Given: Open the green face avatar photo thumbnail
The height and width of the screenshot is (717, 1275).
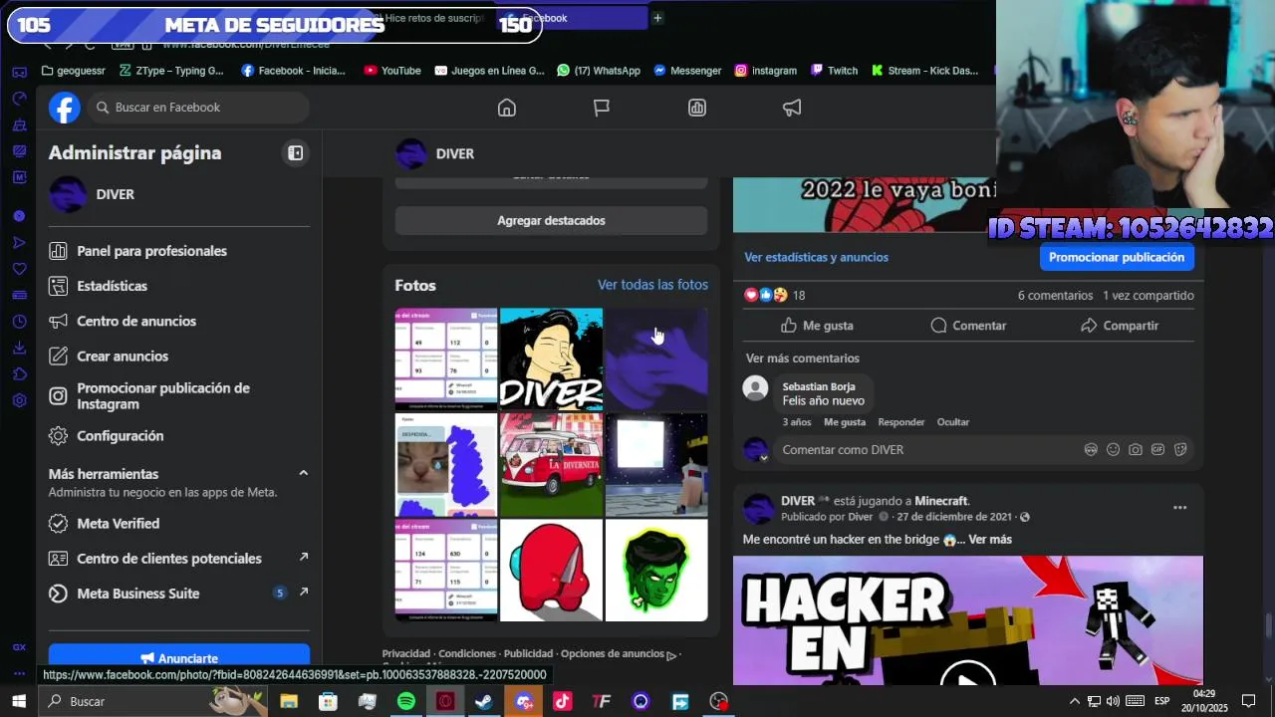Looking at the screenshot, I should [656, 571].
